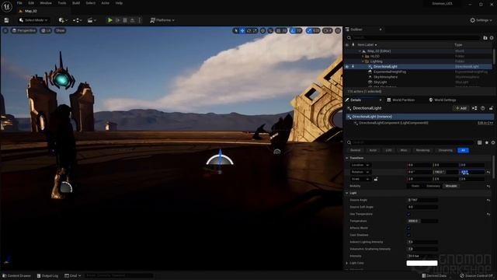Click the Eject playback button

click(132, 20)
